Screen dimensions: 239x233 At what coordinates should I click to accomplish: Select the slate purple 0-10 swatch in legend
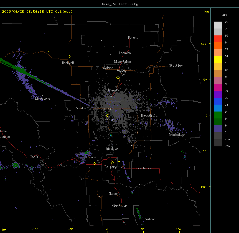point(218,129)
